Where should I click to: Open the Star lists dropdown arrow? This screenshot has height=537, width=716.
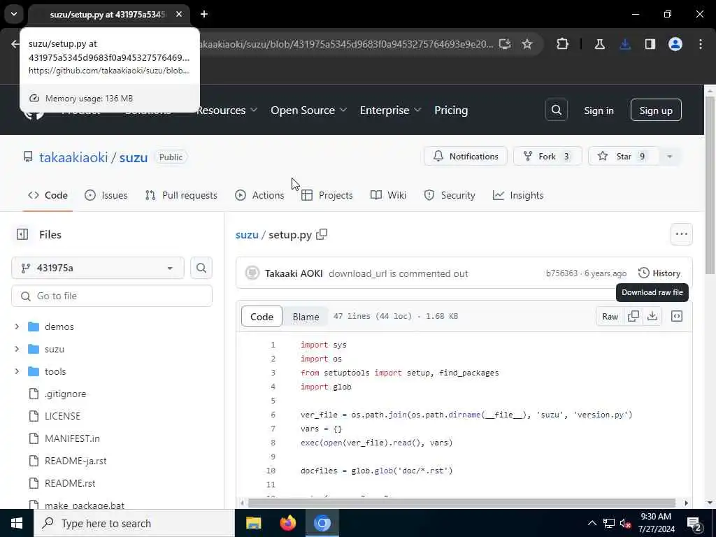[x=669, y=157]
